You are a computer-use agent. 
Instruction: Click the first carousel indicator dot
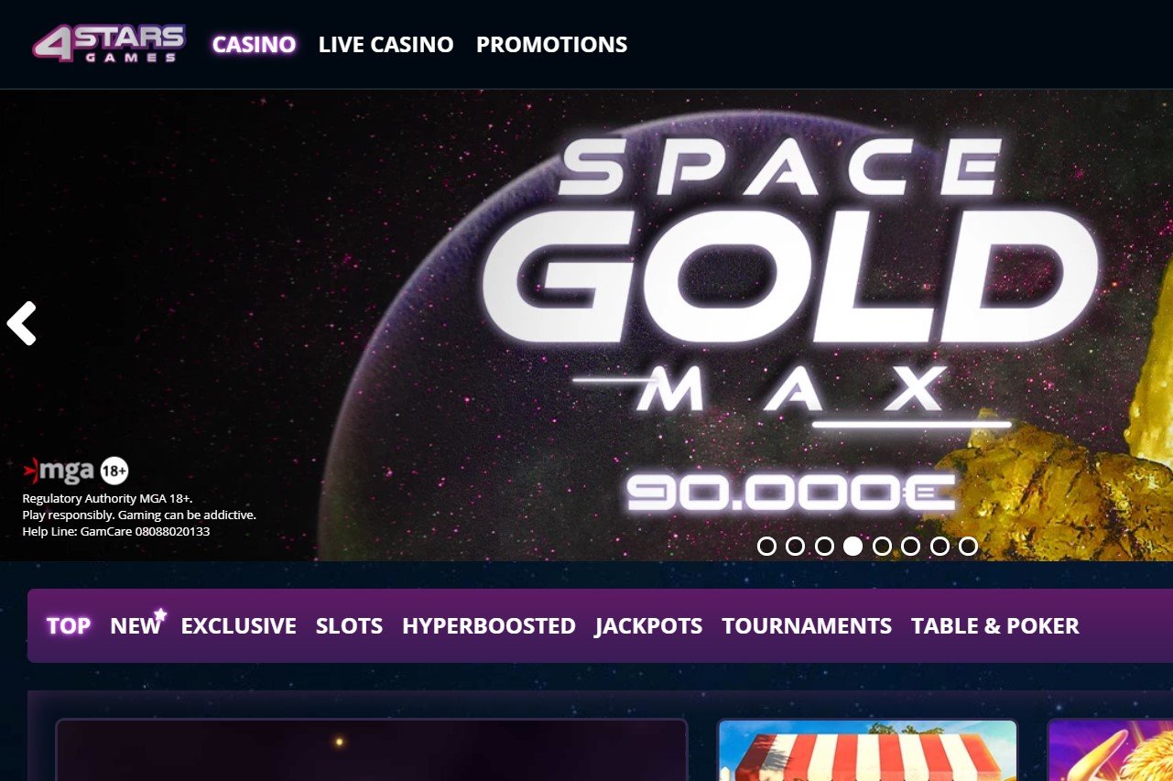click(x=768, y=547)
